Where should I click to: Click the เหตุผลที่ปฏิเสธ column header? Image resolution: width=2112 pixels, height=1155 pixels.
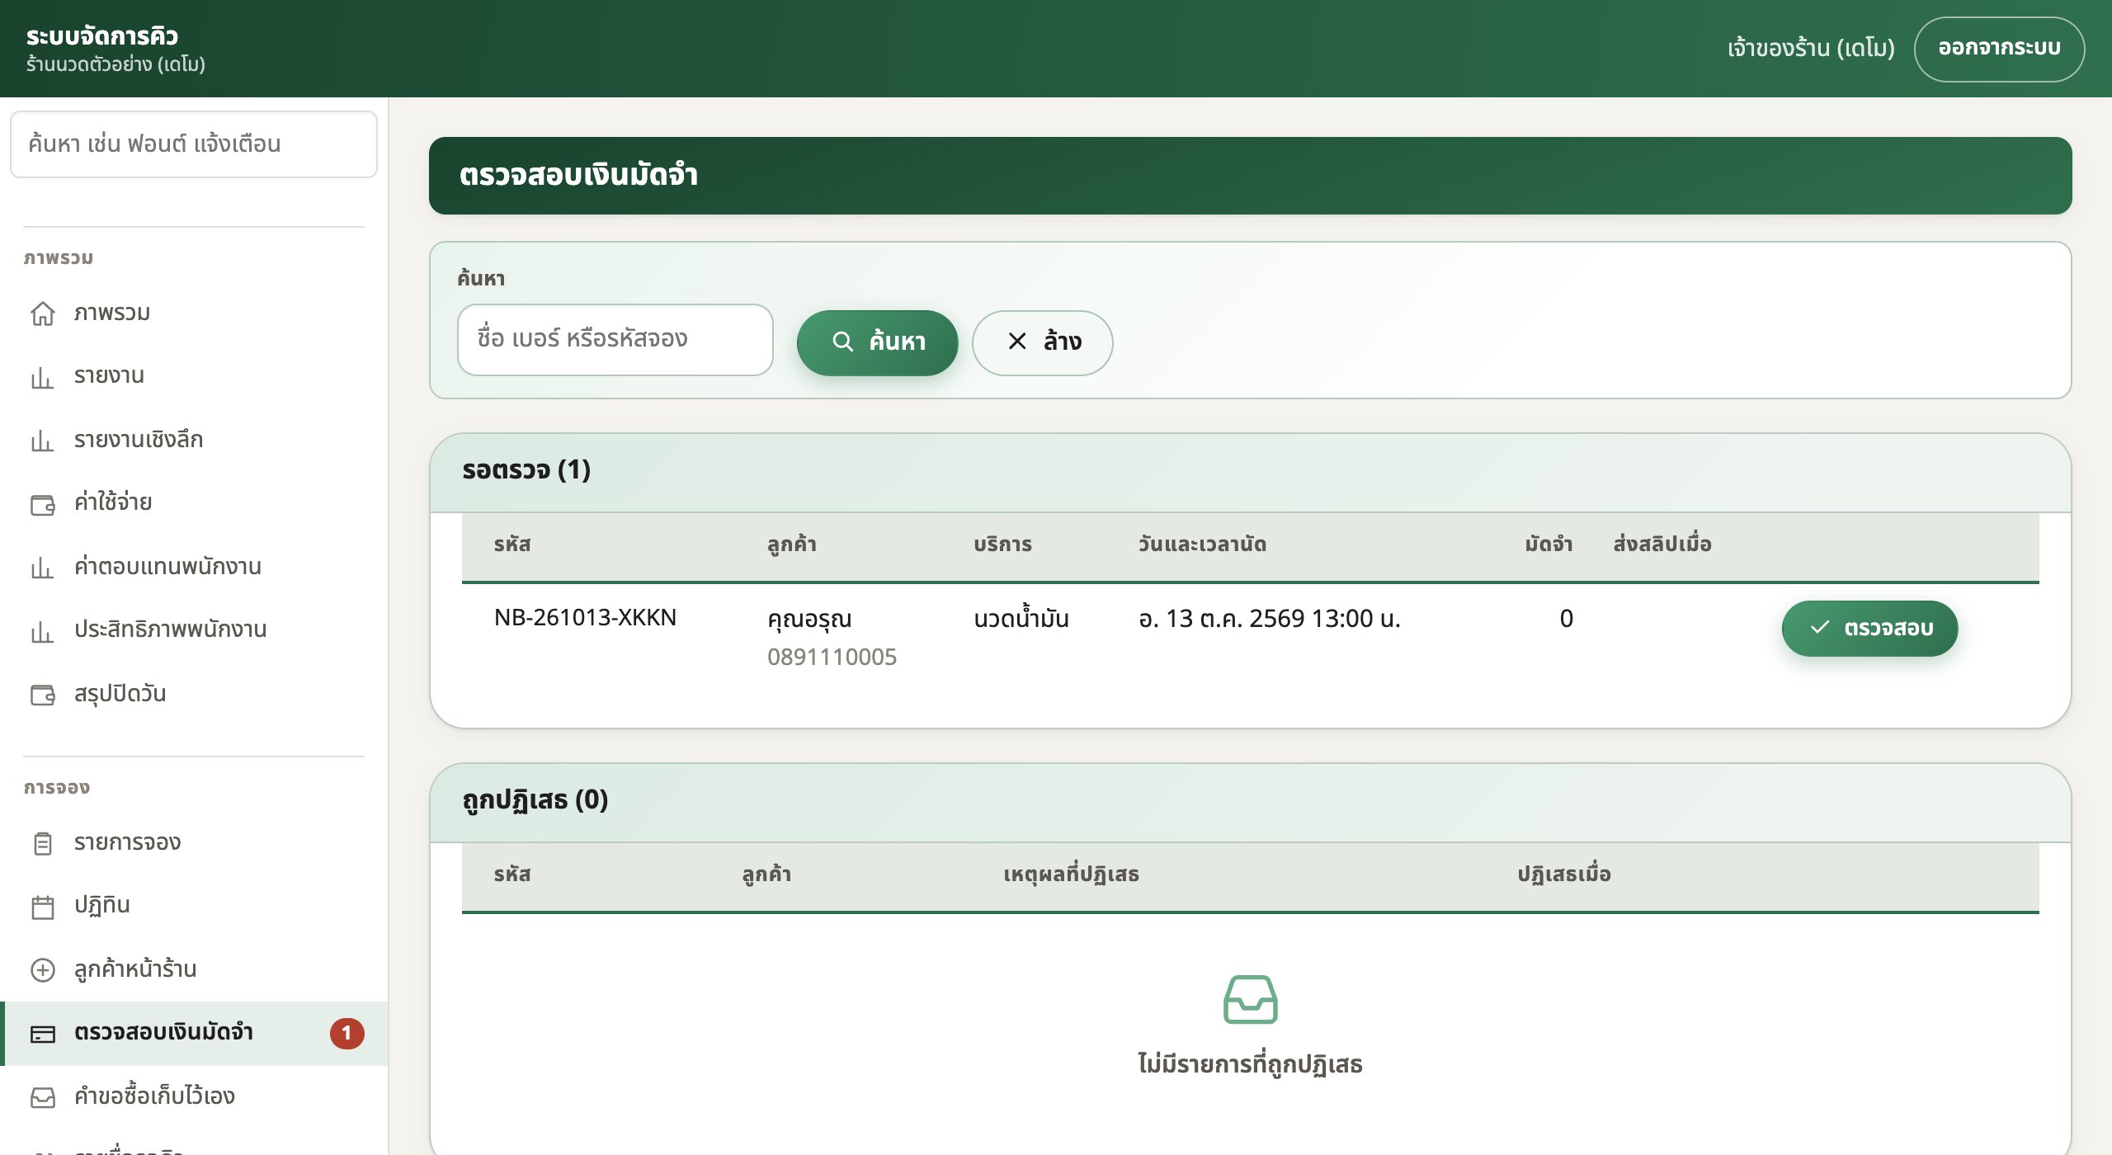(x=1071, y=874)
